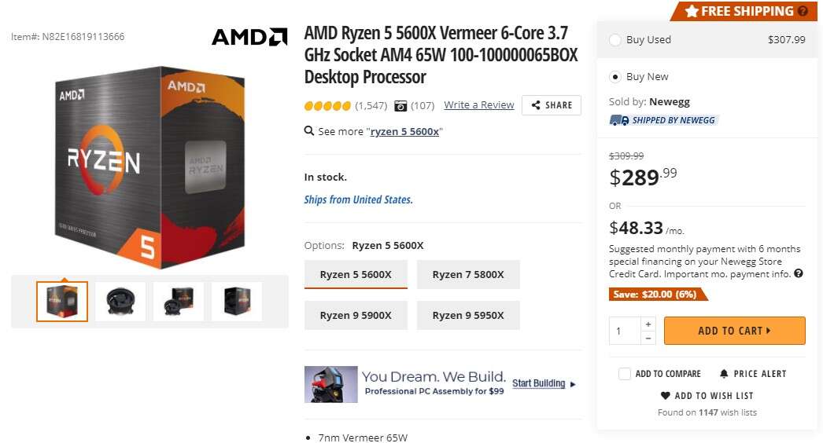Open the Write a Review link
This screenshot has height=443, width=823.
pyautogui.click(x=478, y=105)
